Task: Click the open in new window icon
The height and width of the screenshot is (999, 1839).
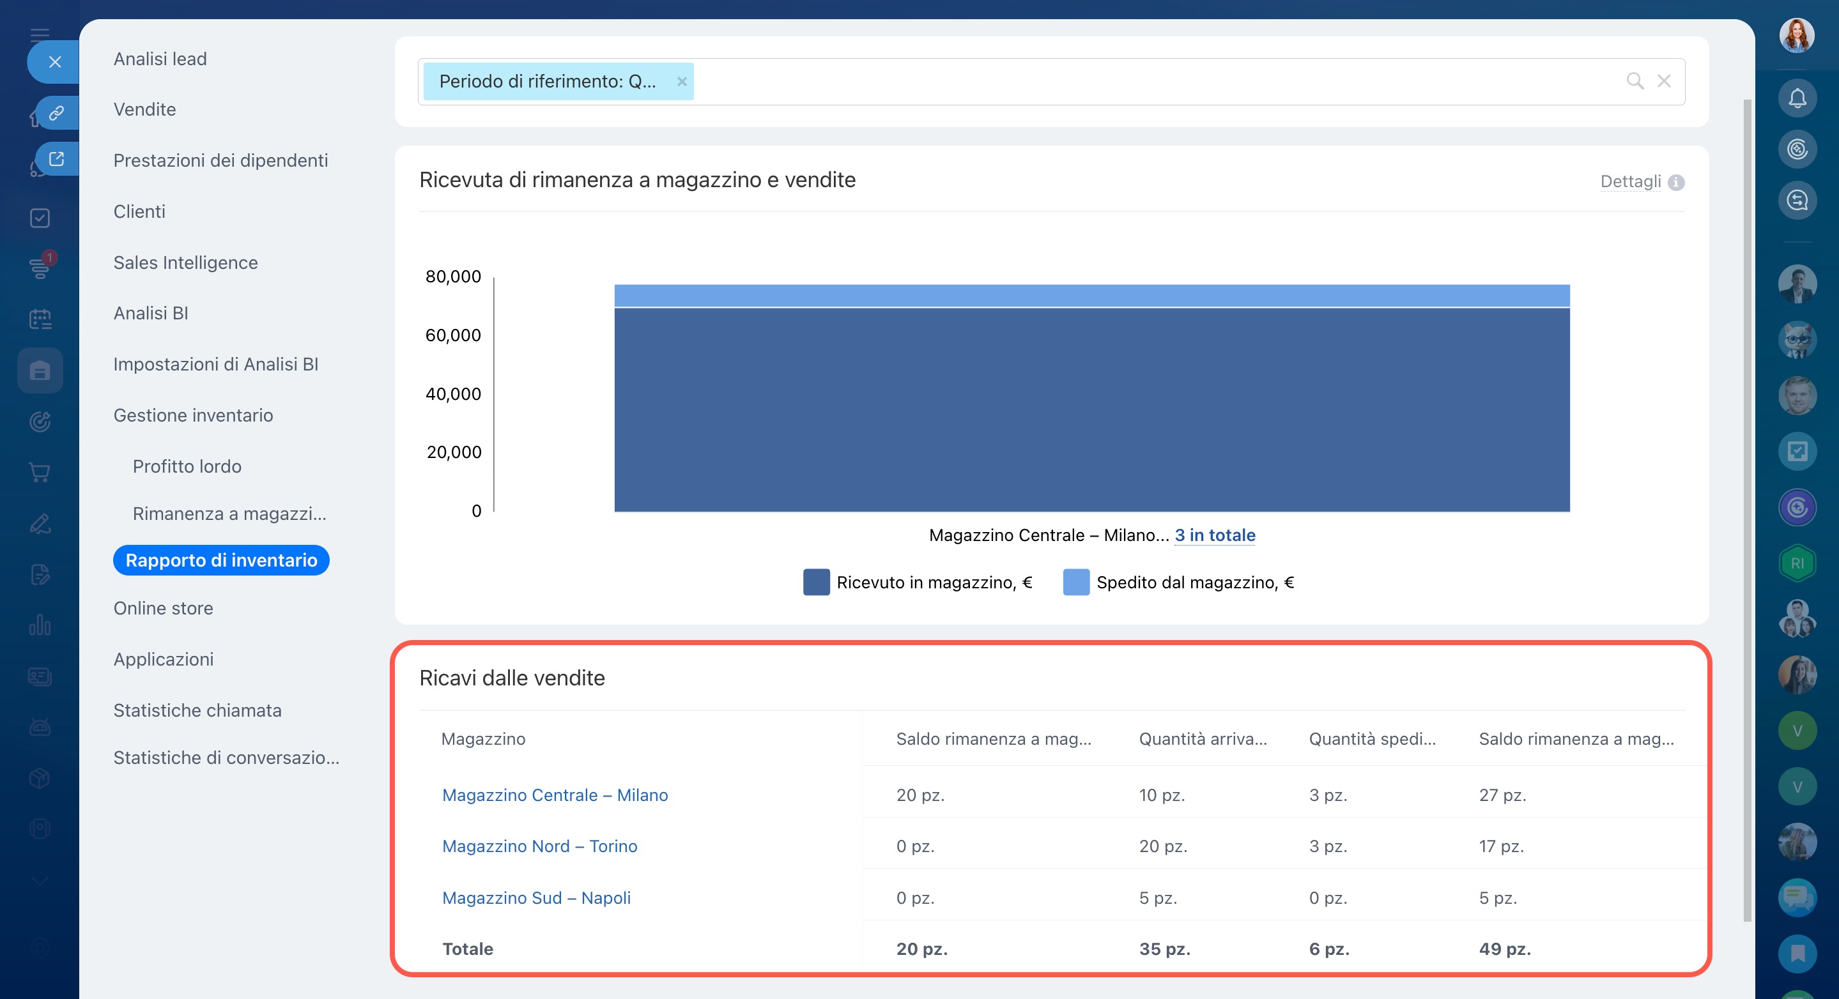Action: pyautogui.click(x=56, y=158)
